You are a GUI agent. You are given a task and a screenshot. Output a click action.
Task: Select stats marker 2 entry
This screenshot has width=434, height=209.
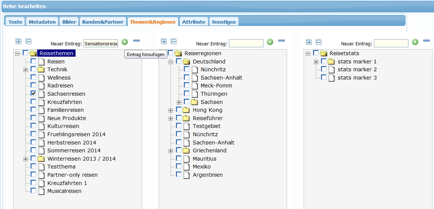click(357, 69)
